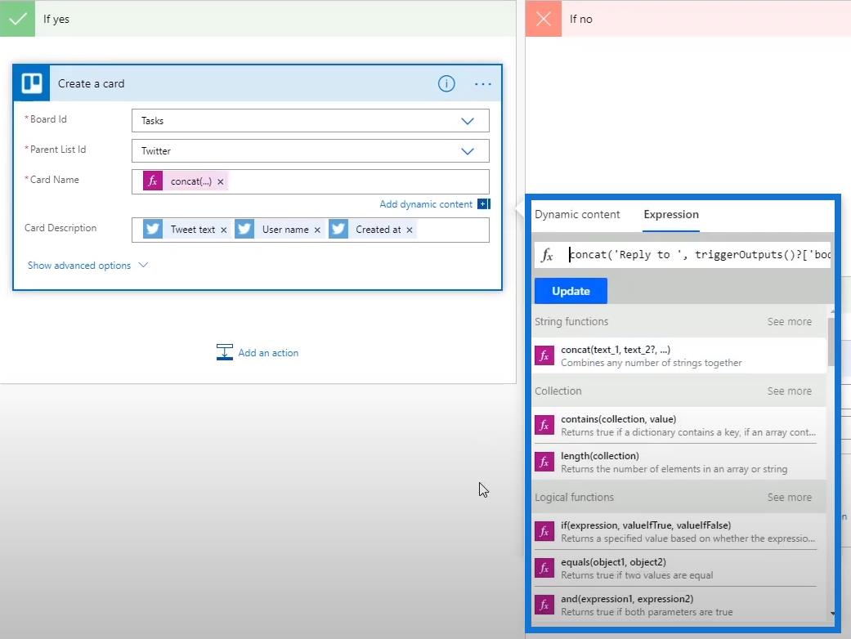Screen dimensions: 851x639
Task: Click the Logical functions heading
Action: 574,498
